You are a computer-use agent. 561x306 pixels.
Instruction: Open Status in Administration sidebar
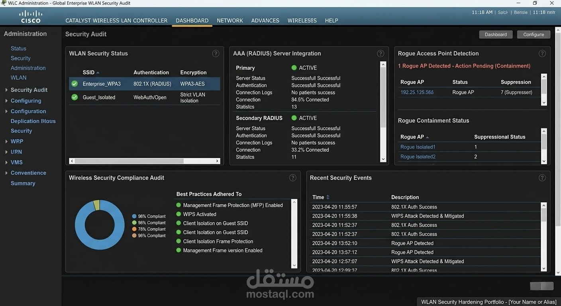pyautogui.click(x=18, y=49)
